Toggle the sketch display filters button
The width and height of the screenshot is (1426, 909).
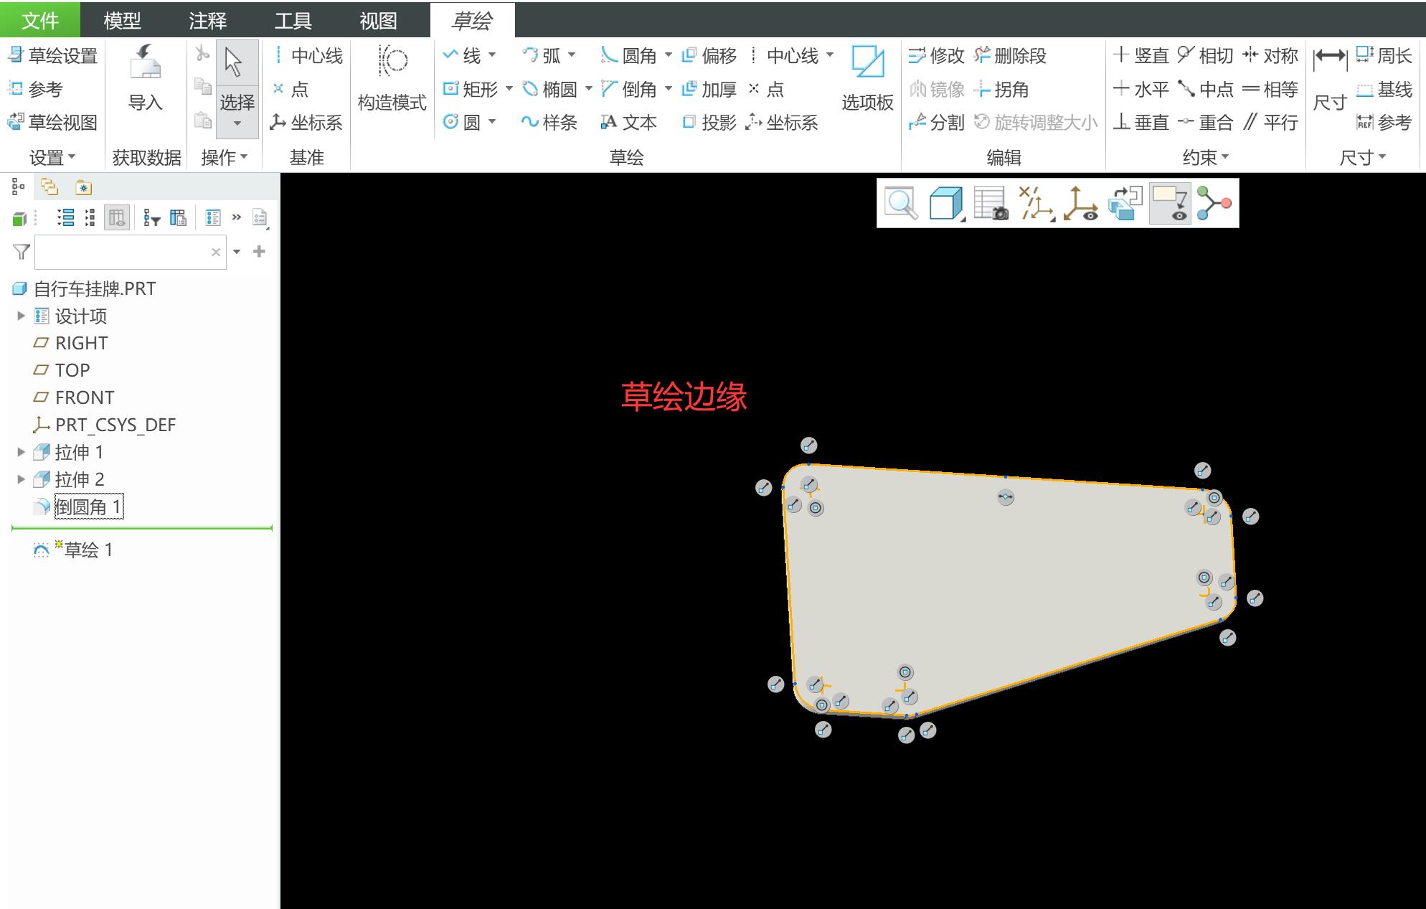(1170, 203)
